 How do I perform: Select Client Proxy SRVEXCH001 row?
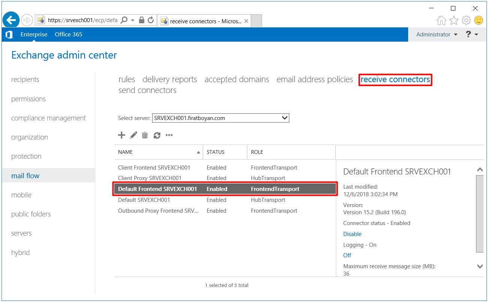tap(225, 178)
